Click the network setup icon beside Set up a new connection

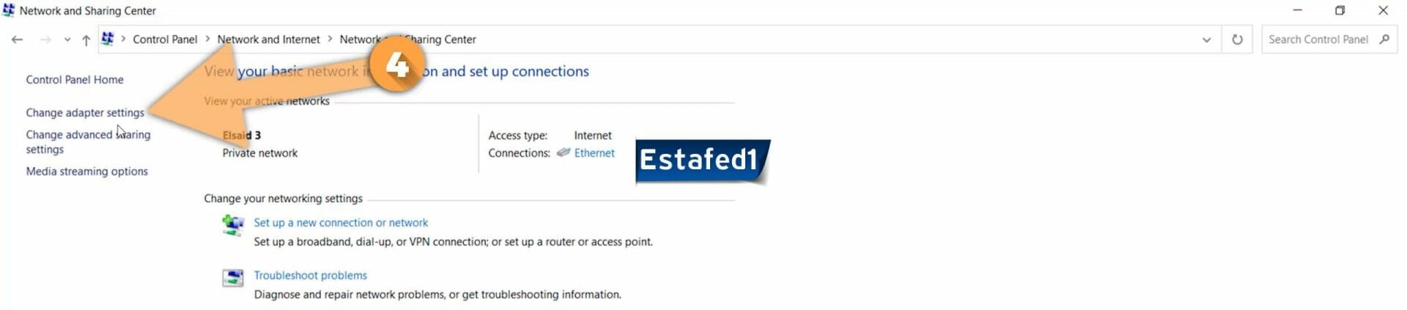click(233, 224)
